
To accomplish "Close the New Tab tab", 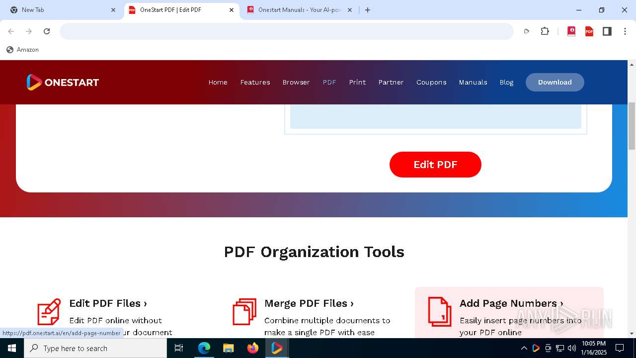I will (113, 10).
